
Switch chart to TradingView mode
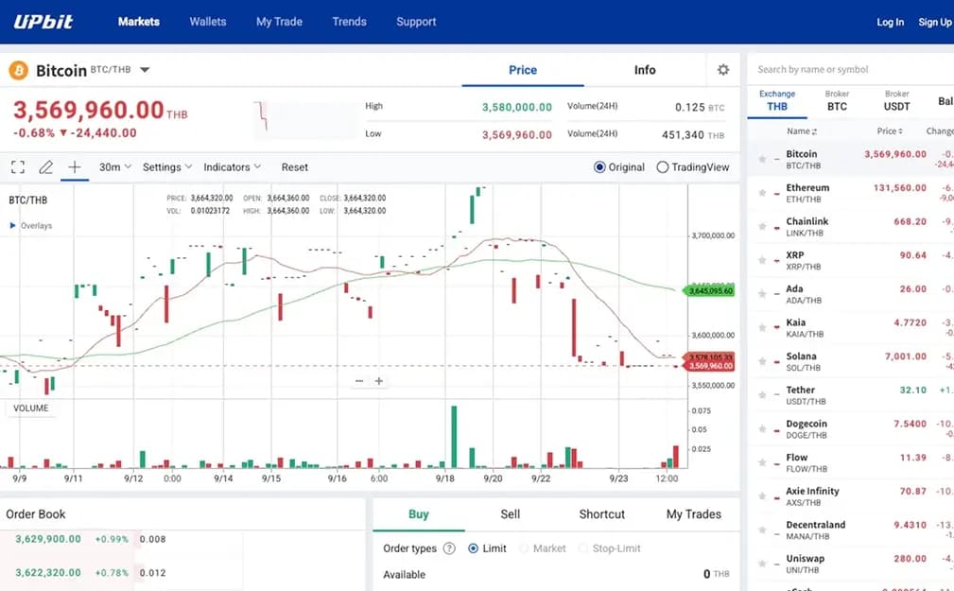pos(661,166)
